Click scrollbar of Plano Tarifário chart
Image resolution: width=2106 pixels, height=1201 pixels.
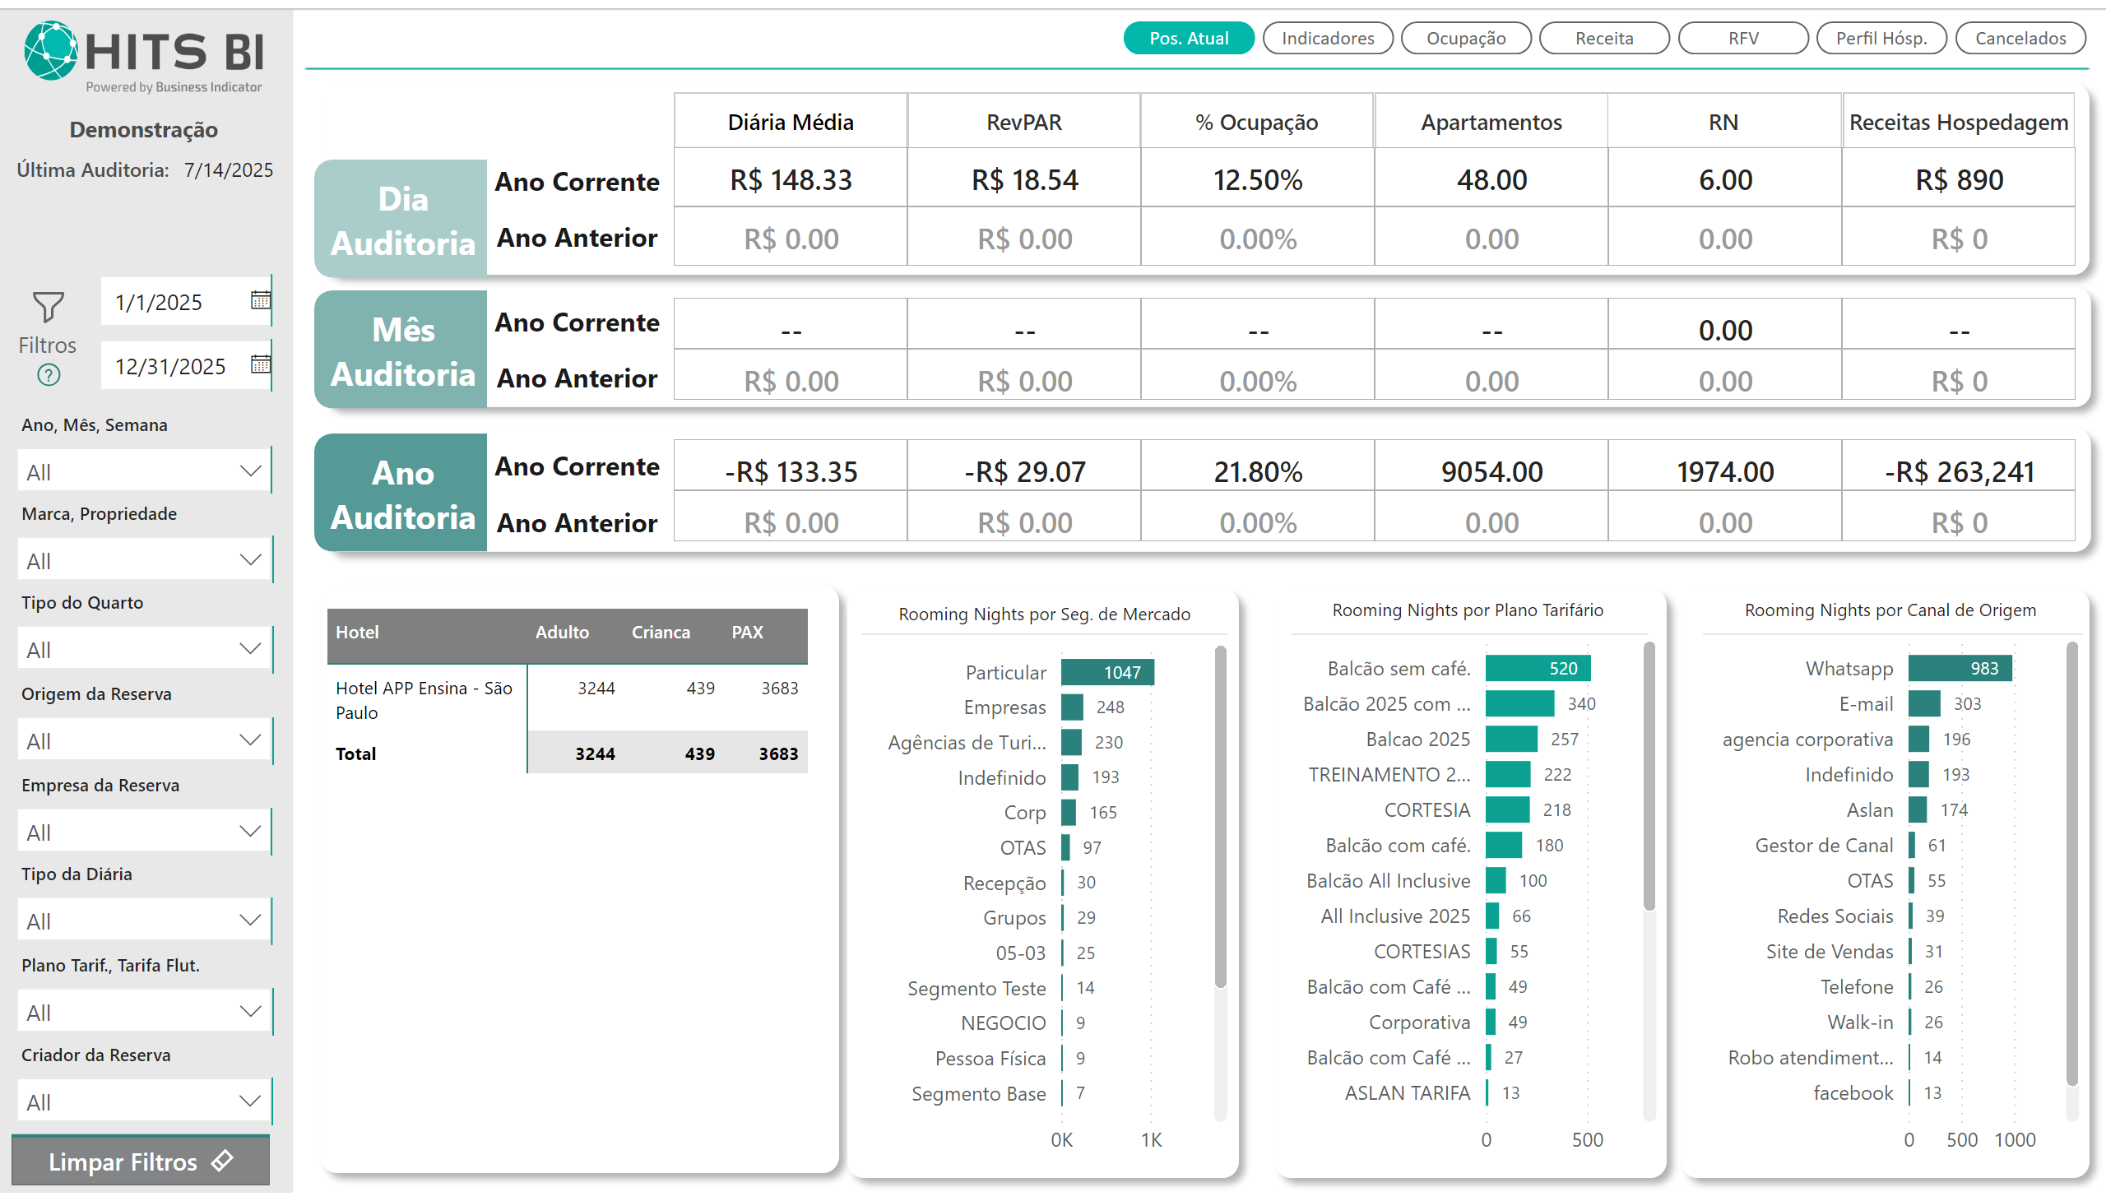[x=1648, y=776]
